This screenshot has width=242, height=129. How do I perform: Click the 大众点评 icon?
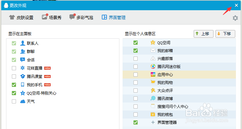tap(153, 90)
